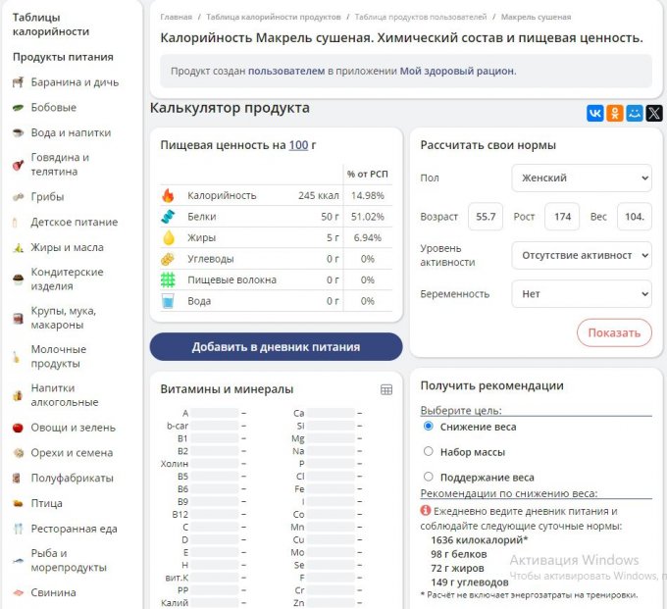Select the Снижение веса radio option
667x609 pixels.
[x=428, y=427]
